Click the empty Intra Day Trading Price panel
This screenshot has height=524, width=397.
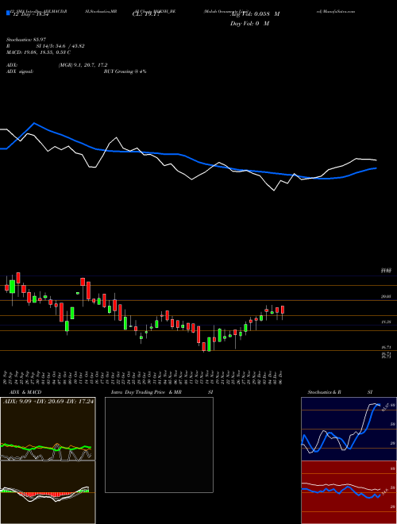point(159,445)
